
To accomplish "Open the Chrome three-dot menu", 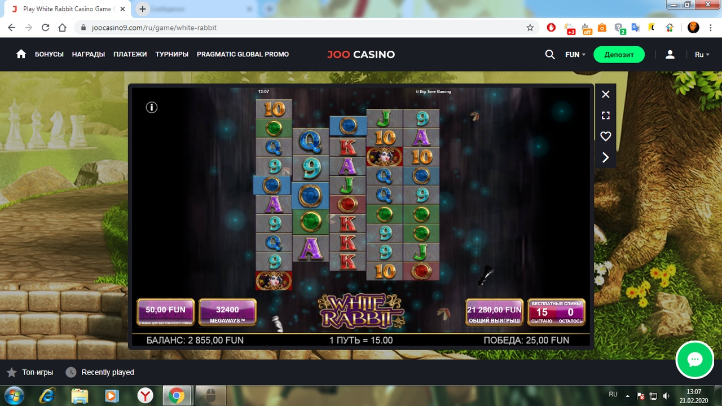I will (x=710, y=27).
